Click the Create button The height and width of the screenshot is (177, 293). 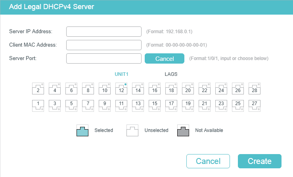pyautogui.click(x=260, y=161)
